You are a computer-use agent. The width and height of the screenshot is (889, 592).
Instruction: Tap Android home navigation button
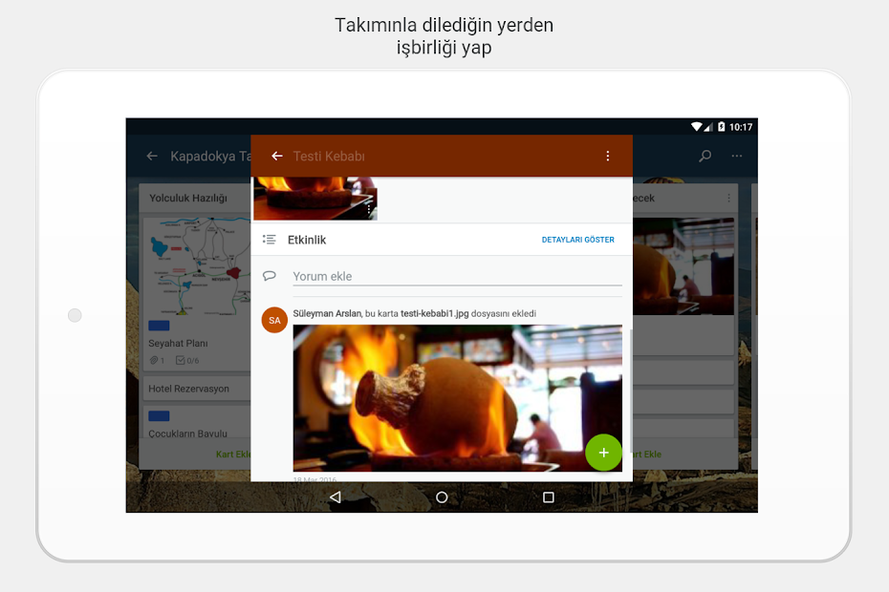coord(442,497)
